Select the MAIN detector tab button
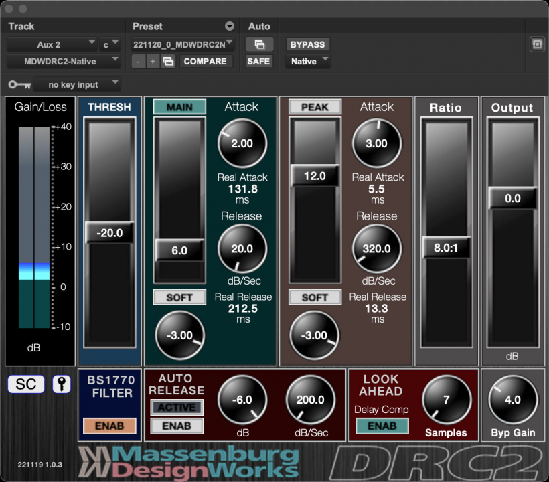The width and height of the screenshot is (549, 482). point(179,107)
